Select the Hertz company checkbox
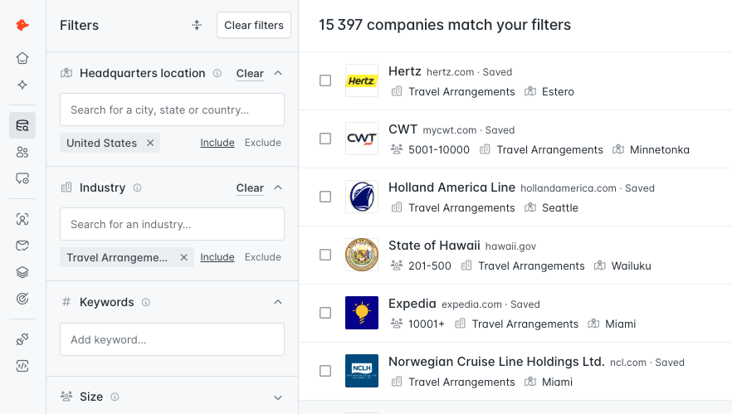Screen dimensions: 732x414 [x=325, y=80]
